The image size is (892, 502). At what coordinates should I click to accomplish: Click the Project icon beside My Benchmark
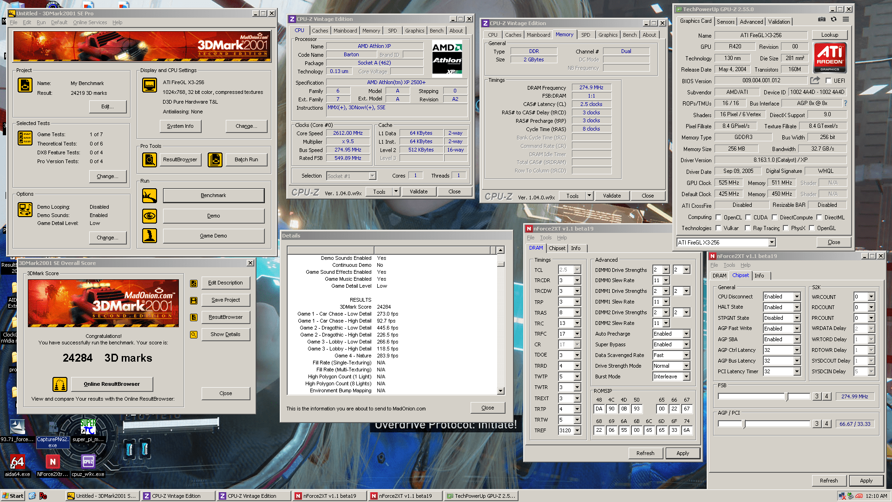point(25,85)
